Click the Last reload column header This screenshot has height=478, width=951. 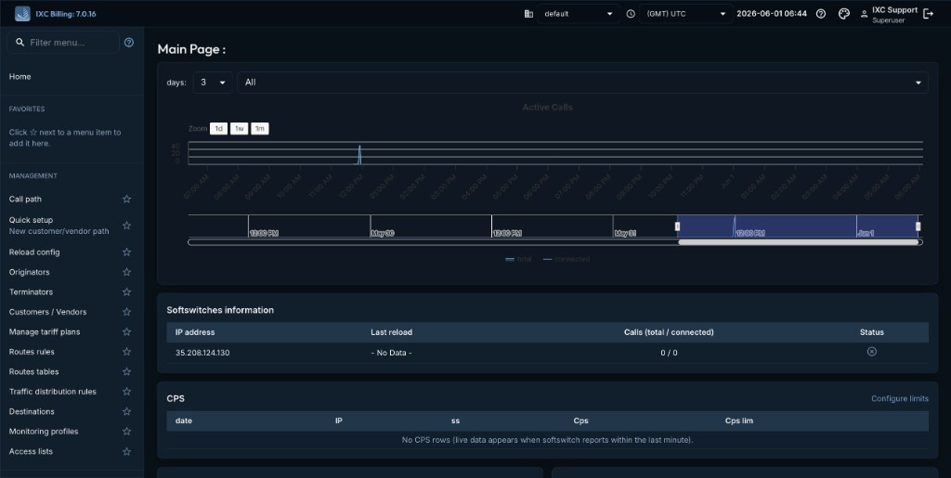point(391,332)
